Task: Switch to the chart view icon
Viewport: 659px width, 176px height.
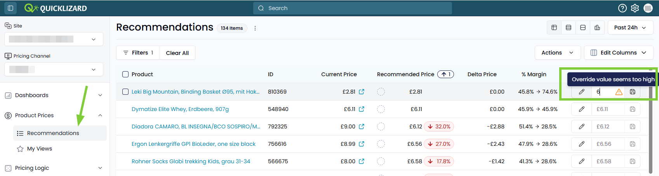Action: pyautogui.click(x=597, y=27)
